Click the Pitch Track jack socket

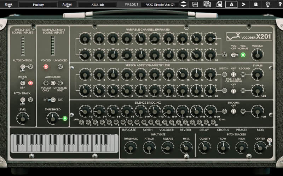coord(30,100)
